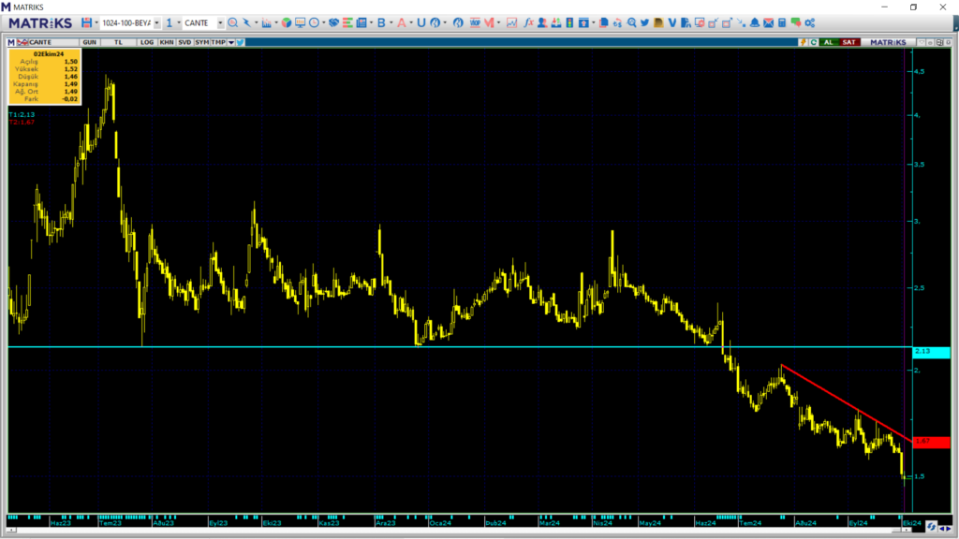Viewport: 959px width, 539px height.
Task: Click the Twitter bird toolbar icon
Action: pos(241,42)
